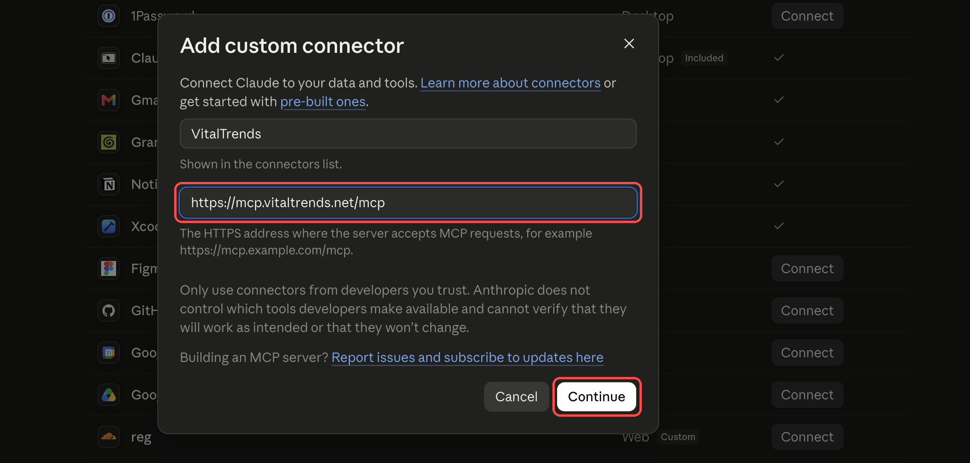Click the green spiral connector icon
The image size is (970, 463).
click(x=109, y=142)
